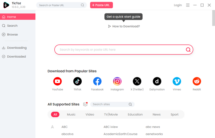This screenshot has width=215, height=138.
Task: Open the Dailymotion site icon
Action: (157, 81)
